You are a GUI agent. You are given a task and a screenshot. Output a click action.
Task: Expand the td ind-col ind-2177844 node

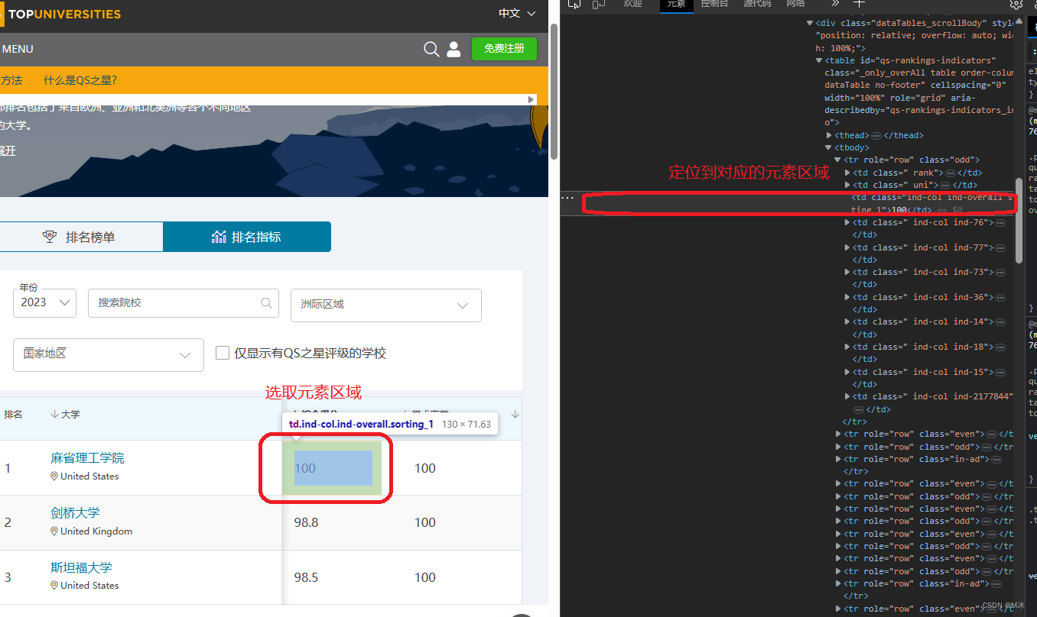point(847,396)
